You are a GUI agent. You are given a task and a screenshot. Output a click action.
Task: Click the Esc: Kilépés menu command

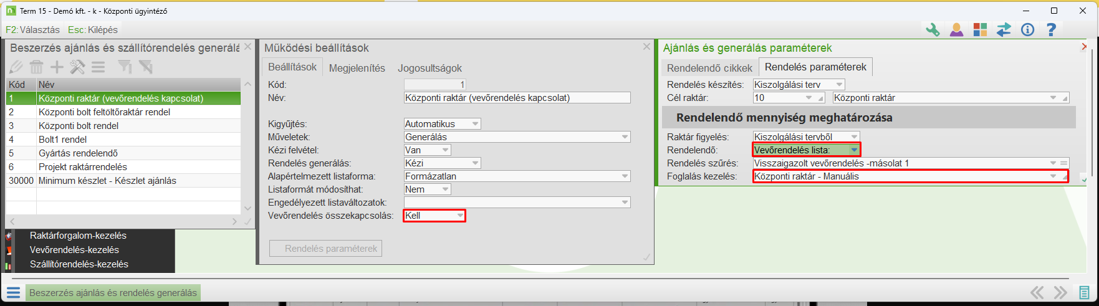pos(92,30)
